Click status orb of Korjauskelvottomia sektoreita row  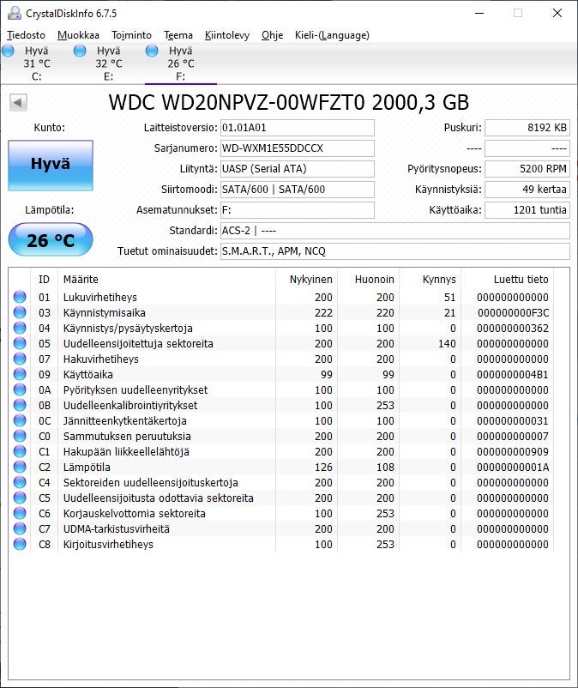(20, 513)
